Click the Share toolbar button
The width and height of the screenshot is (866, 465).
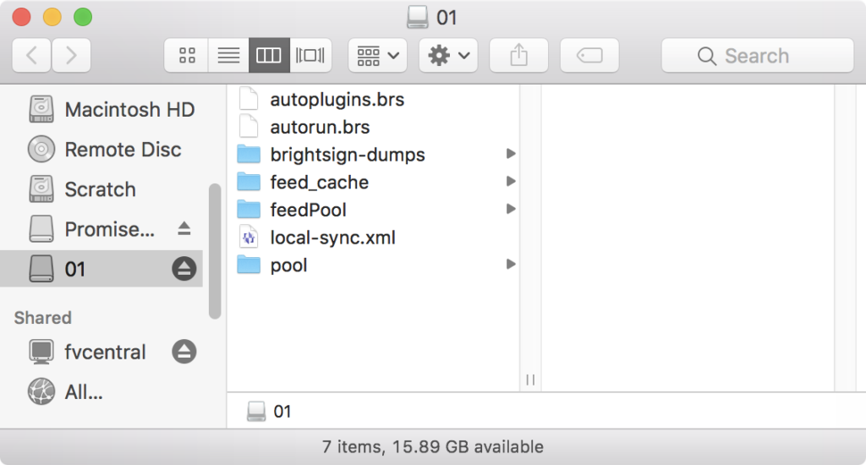(518, 55)
